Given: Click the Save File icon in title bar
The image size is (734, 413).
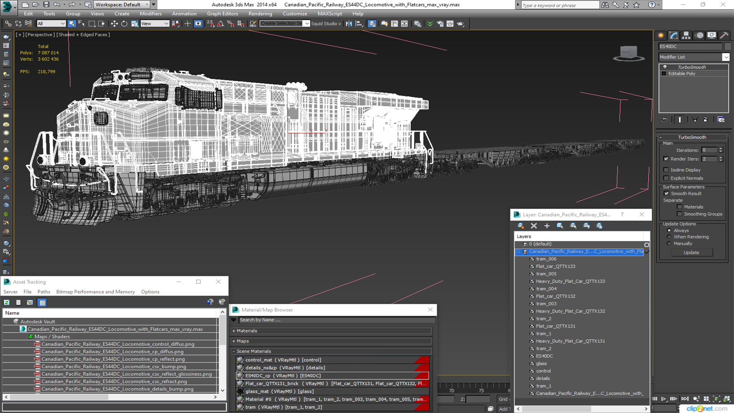Looking at the screenshot, I should [x=46, y=5].
